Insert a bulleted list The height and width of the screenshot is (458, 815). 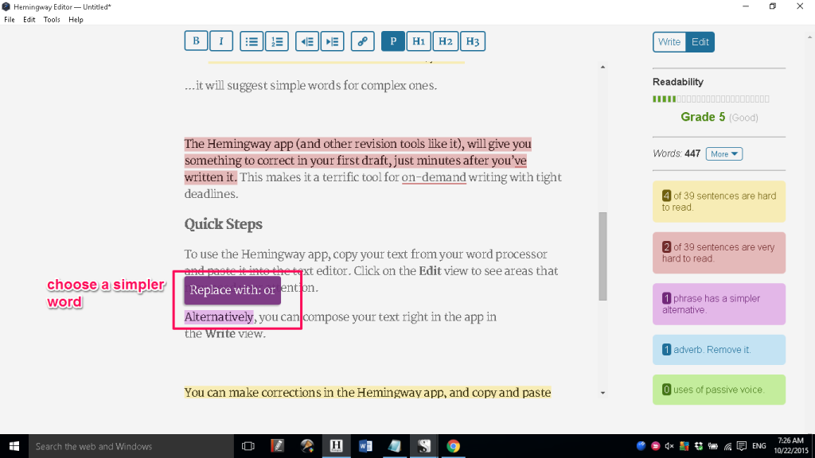point(252,41)
